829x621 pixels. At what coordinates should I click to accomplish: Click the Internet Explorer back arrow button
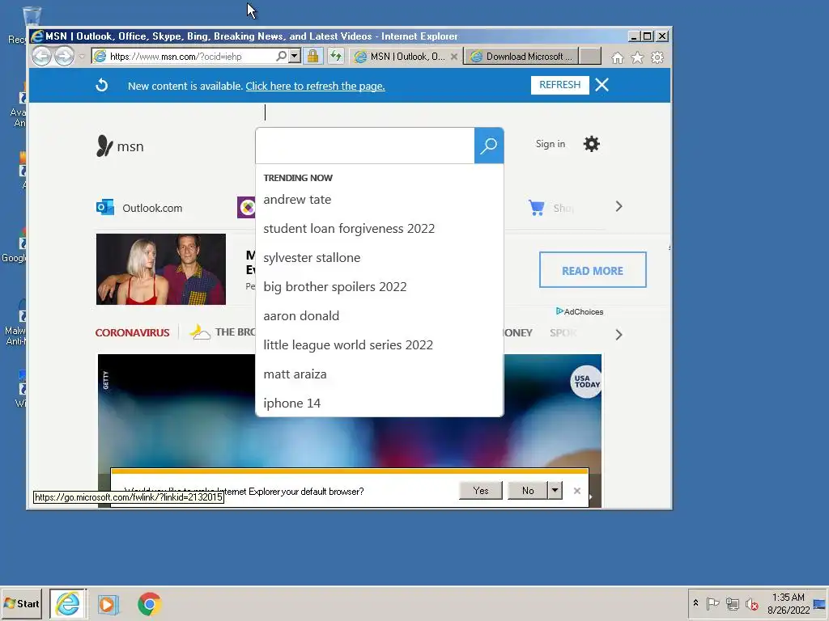click(42, 56)
